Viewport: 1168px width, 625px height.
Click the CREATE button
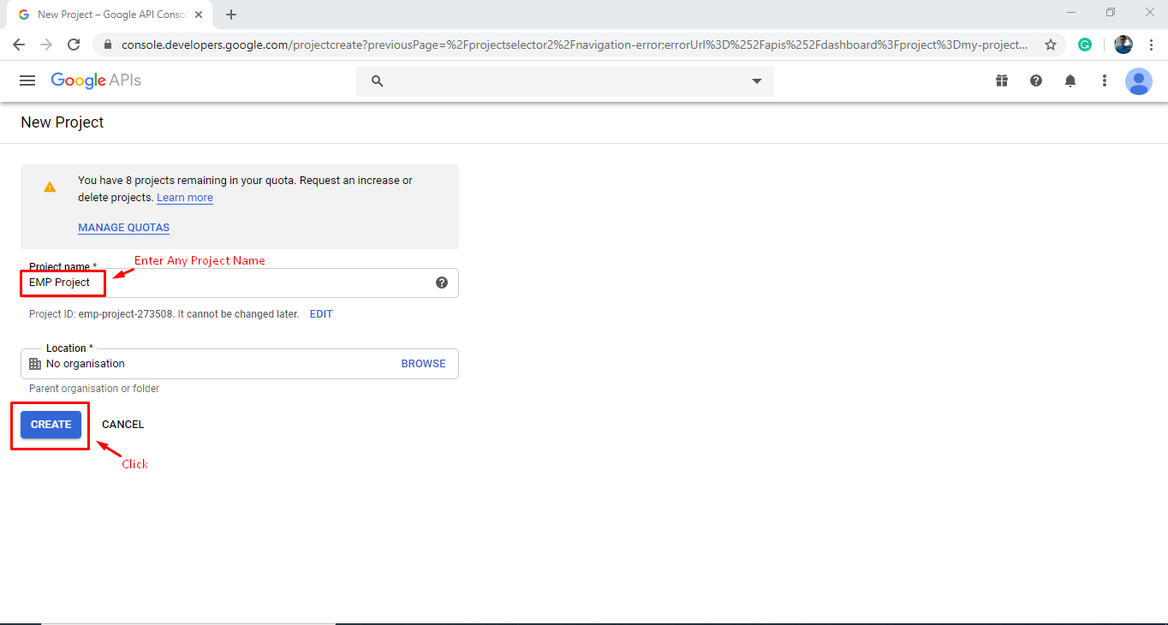pos(51,424)
